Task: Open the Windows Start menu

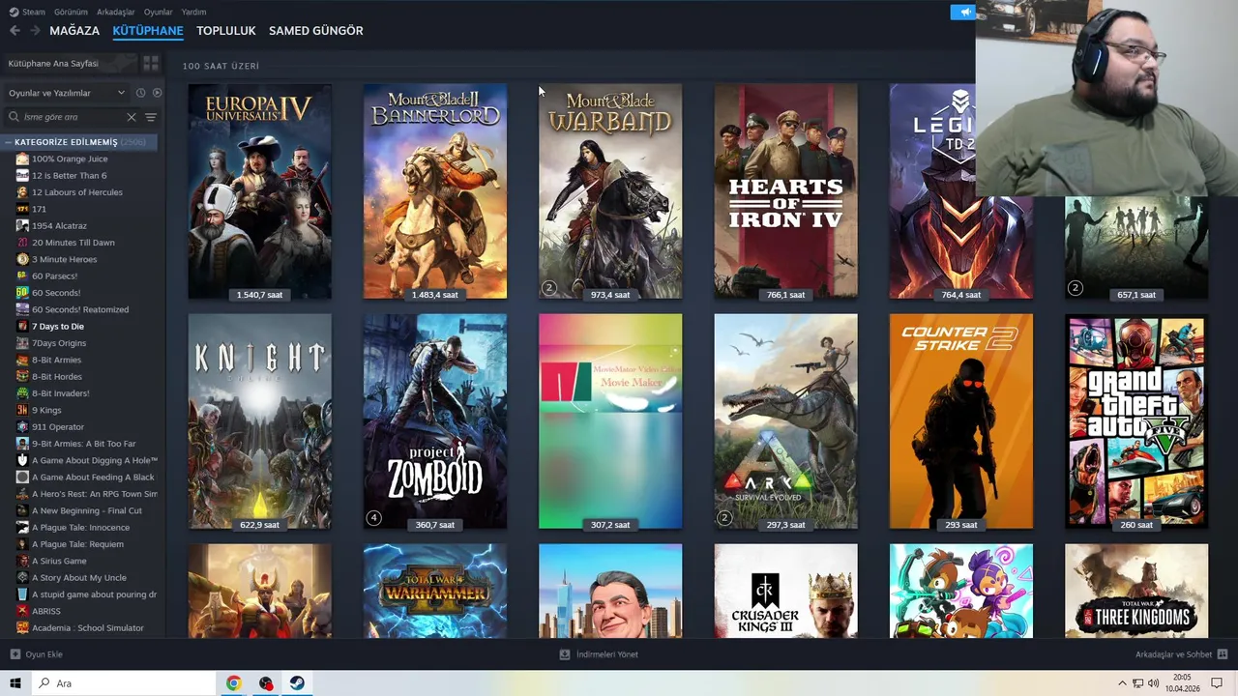Action: (15, 683)
